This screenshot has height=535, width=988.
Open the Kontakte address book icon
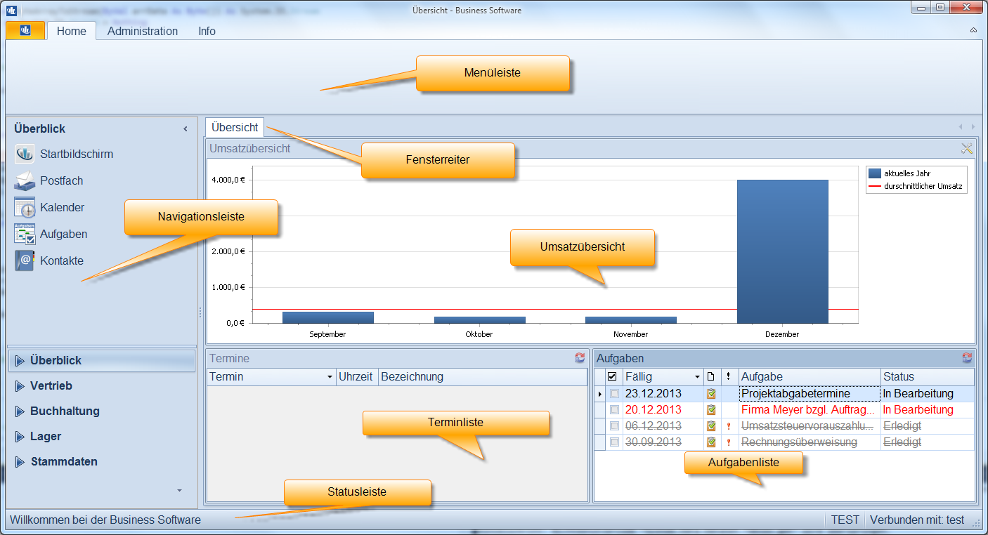click(x=25, y=260)
